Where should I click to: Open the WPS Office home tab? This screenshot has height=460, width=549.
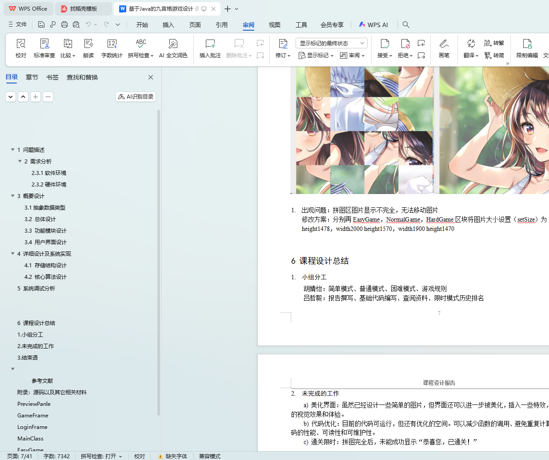coord(29,9)
